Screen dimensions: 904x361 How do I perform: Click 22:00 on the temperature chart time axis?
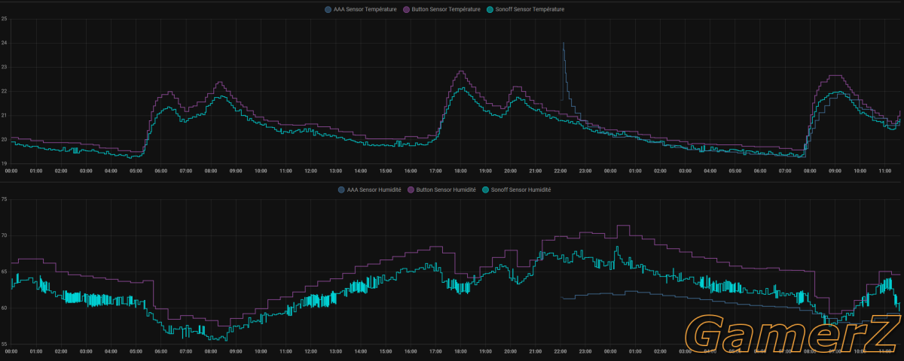[x=560, y=171]
